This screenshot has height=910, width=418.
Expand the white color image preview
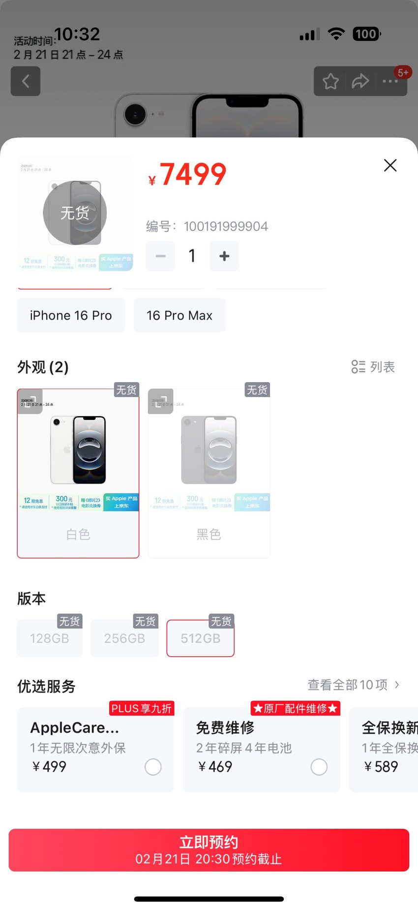[30, 401]
